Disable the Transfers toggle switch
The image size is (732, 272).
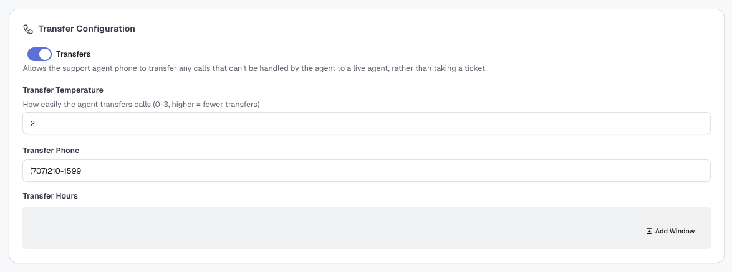pos(40,54)
